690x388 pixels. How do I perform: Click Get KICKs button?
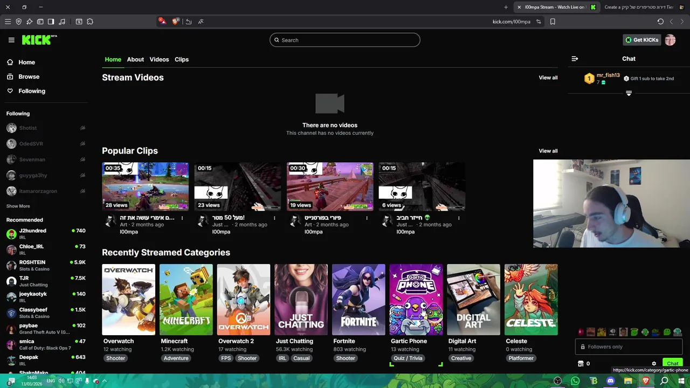pos(641,40)
